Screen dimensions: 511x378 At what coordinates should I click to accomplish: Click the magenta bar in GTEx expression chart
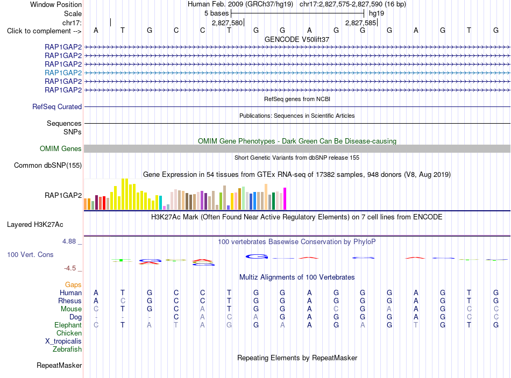285,198
